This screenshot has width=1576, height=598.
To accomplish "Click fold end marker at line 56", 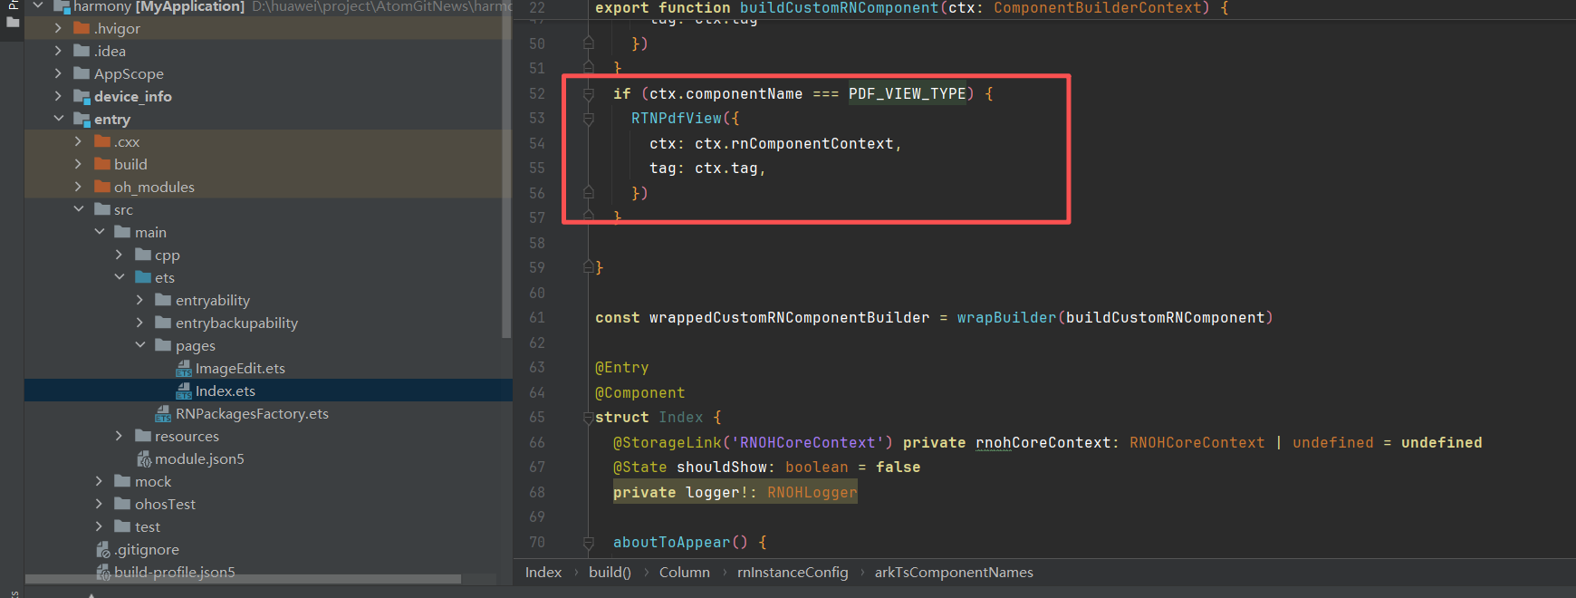I will (589, 193).
